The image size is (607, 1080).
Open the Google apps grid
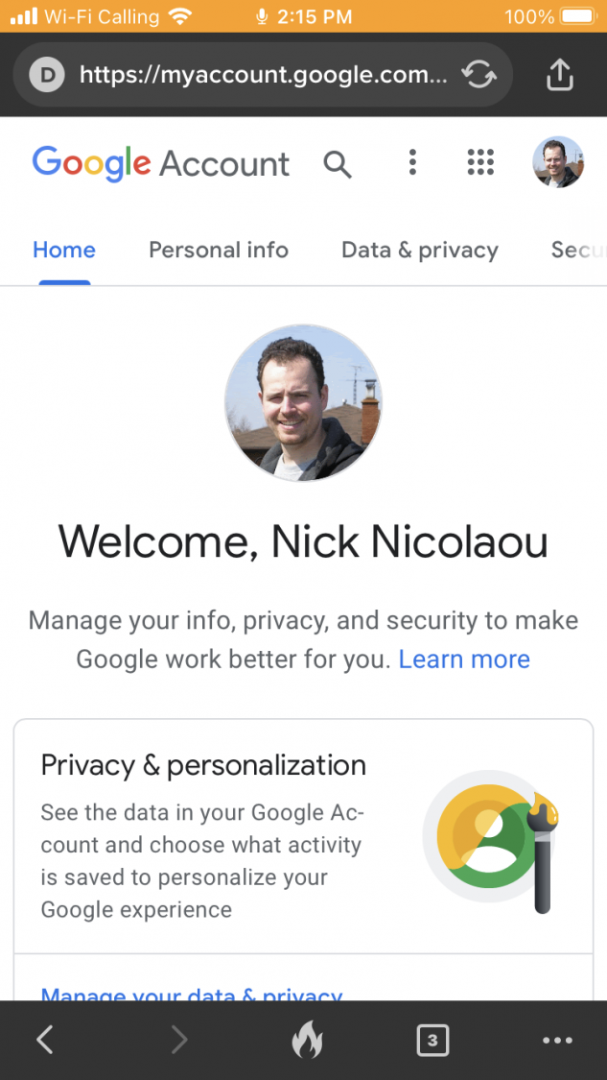480,162
